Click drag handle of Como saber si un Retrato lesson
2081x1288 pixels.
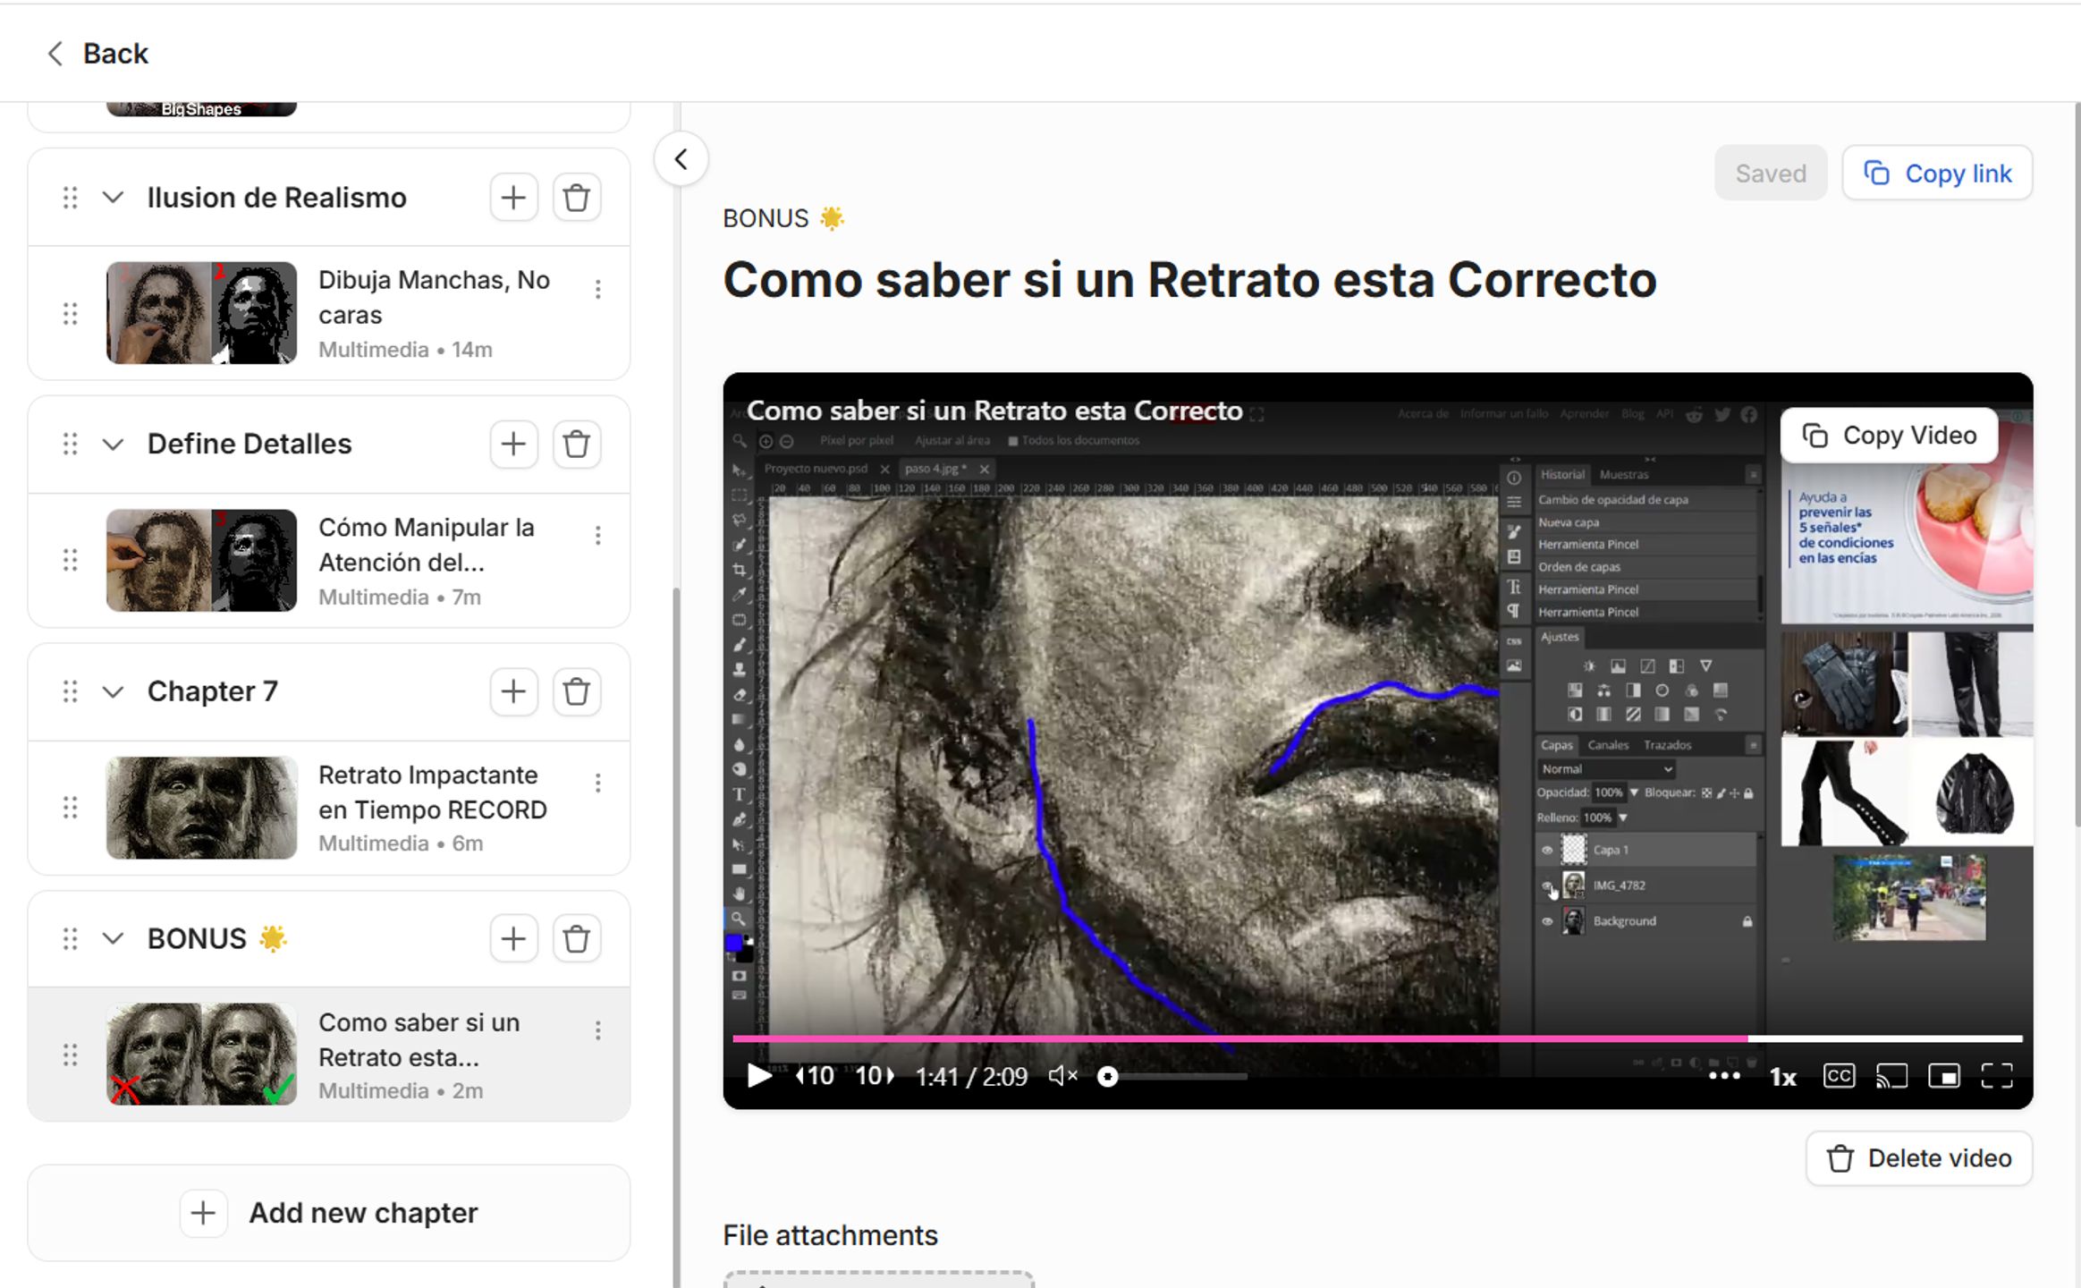[71, 1055]
